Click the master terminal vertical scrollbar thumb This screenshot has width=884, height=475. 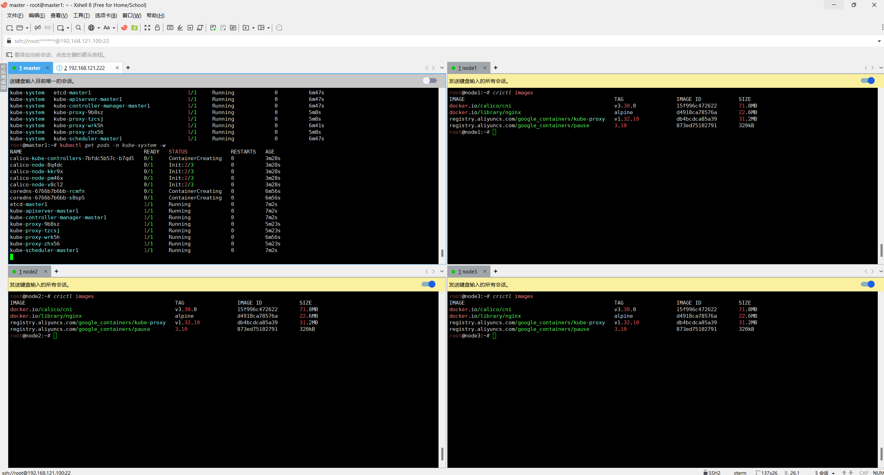point(442,253)
